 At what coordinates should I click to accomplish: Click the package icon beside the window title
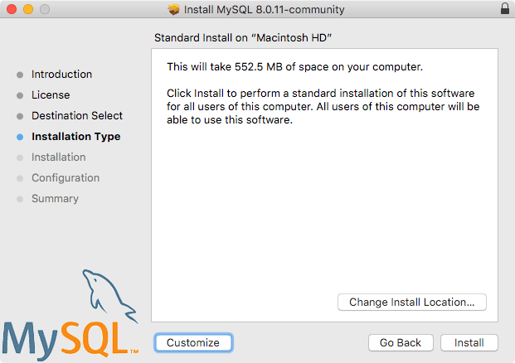(x=173, y=10)
